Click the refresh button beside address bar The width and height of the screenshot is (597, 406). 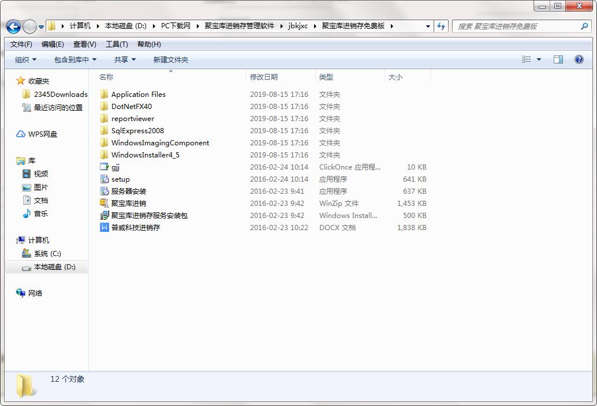(x=442, y=26)
